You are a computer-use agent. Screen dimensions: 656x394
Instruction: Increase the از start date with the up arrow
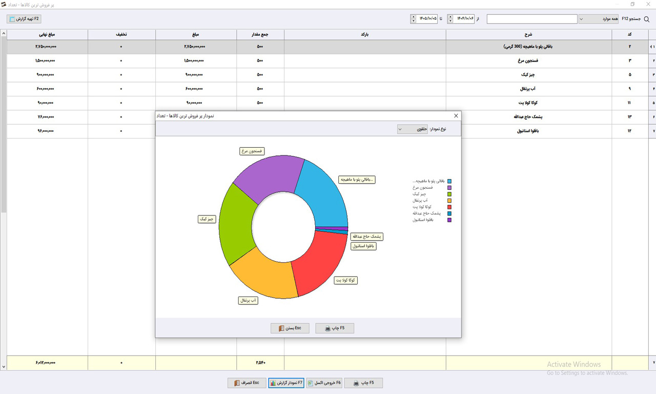[450, 17]
